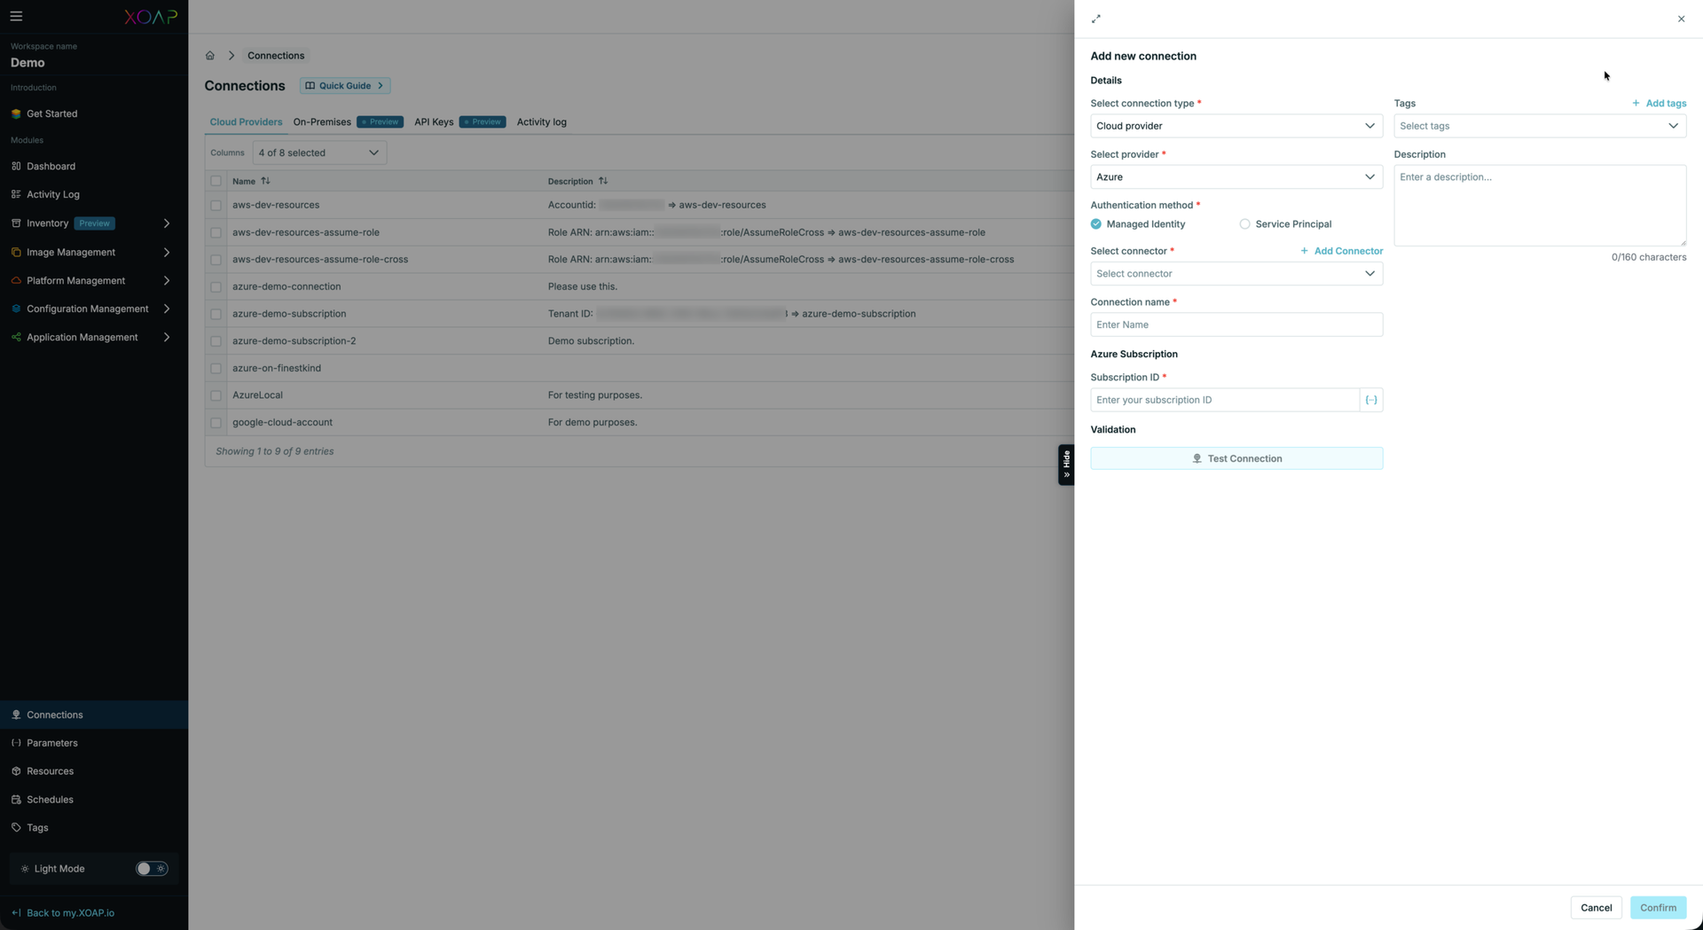Sort the table by Name column
The image size is (1703, 930).
pyautogui.click(x=265, y=181)
